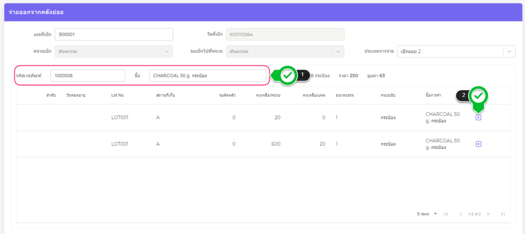Go to the previous table page
Image resolution: width=525 pixels, height=234 pixels.
coord(461,214)
